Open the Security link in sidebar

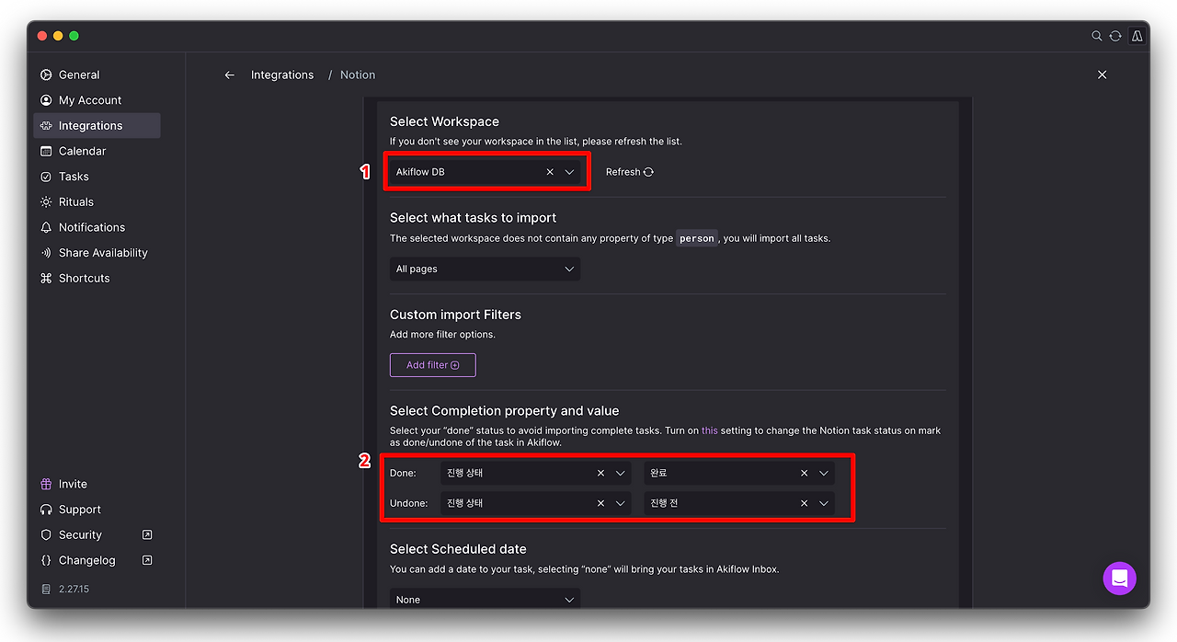pyautogui.click(x=80, y=534)
